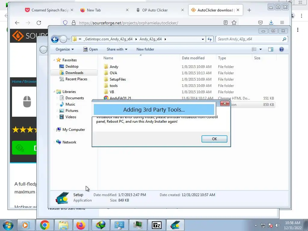Click the volume speaker tray icon
308x231 pixels.
278,225
